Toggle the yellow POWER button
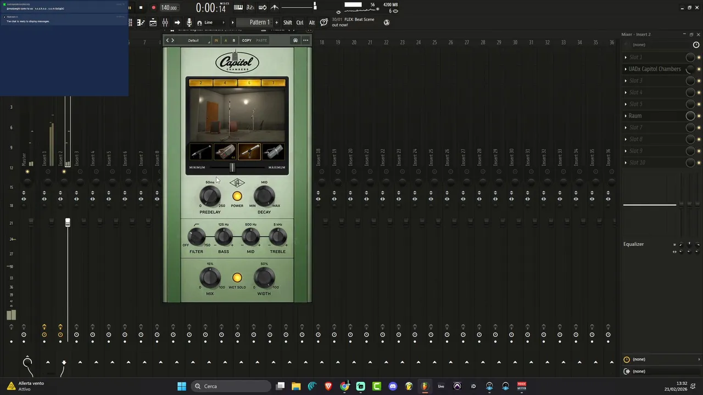703x395 pixels. pyautogui.click(x=237, y=196)
